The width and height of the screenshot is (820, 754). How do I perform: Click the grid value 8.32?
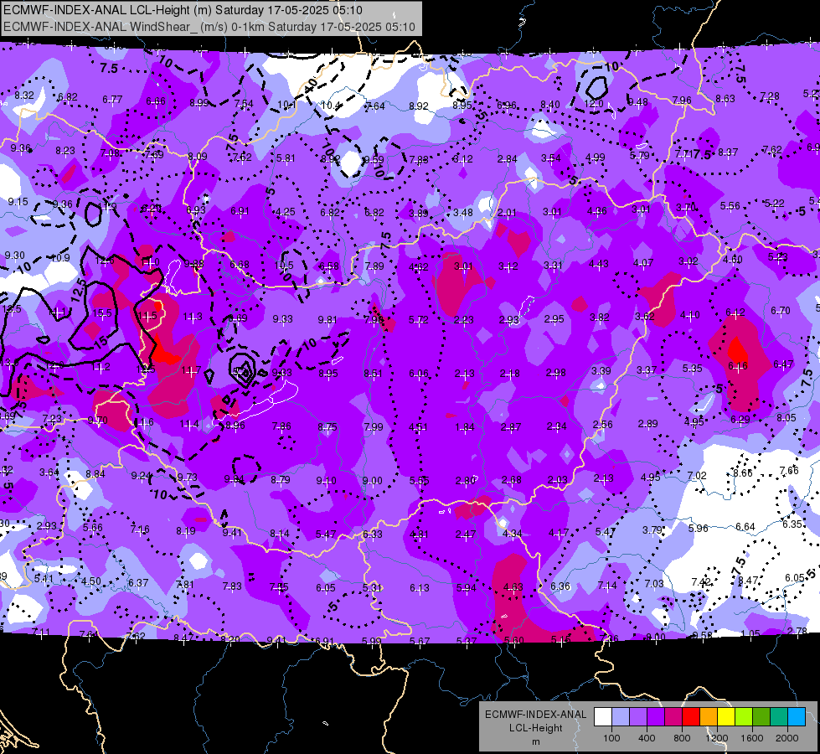click(24, 96)
